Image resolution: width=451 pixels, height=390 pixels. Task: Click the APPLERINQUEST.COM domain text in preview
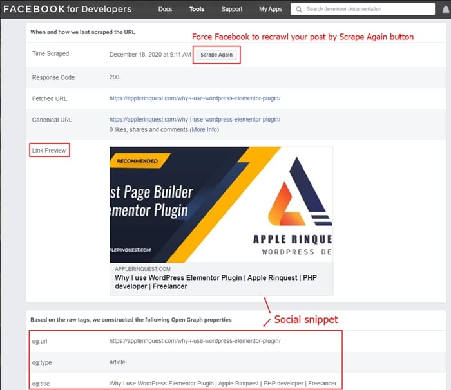click(142, 269)
